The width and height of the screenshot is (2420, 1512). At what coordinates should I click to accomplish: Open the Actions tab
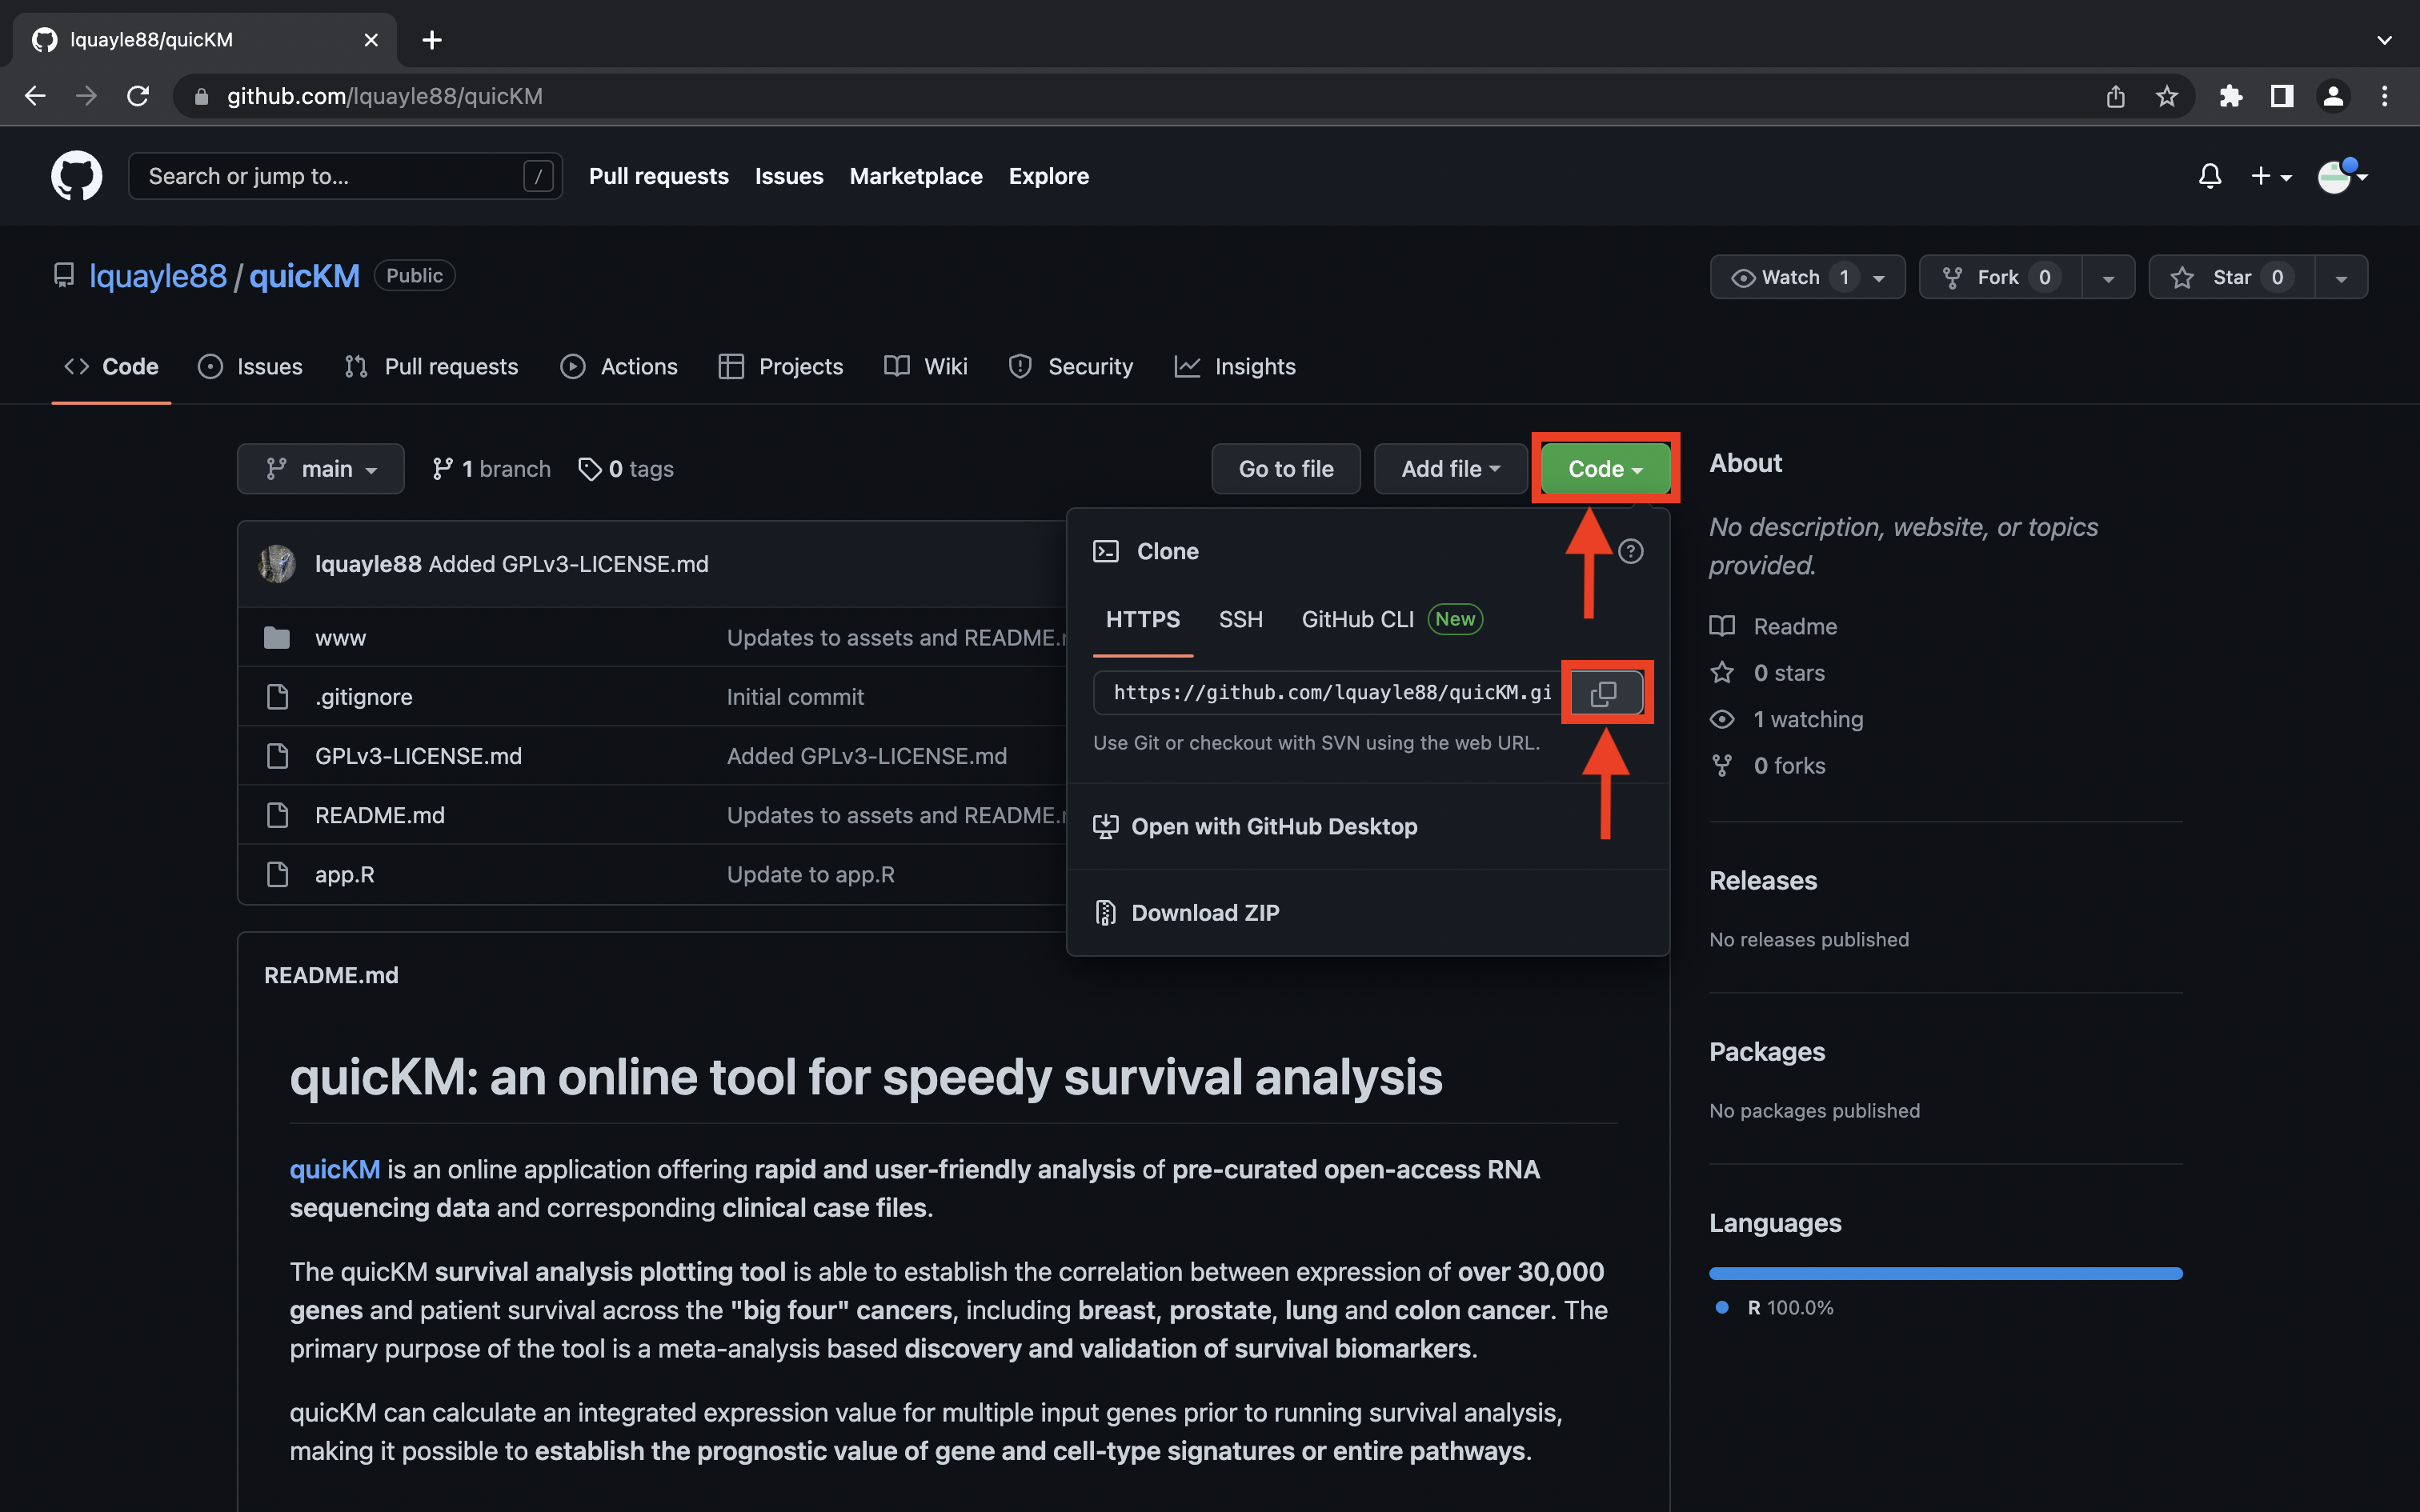(x=619, y=367)
